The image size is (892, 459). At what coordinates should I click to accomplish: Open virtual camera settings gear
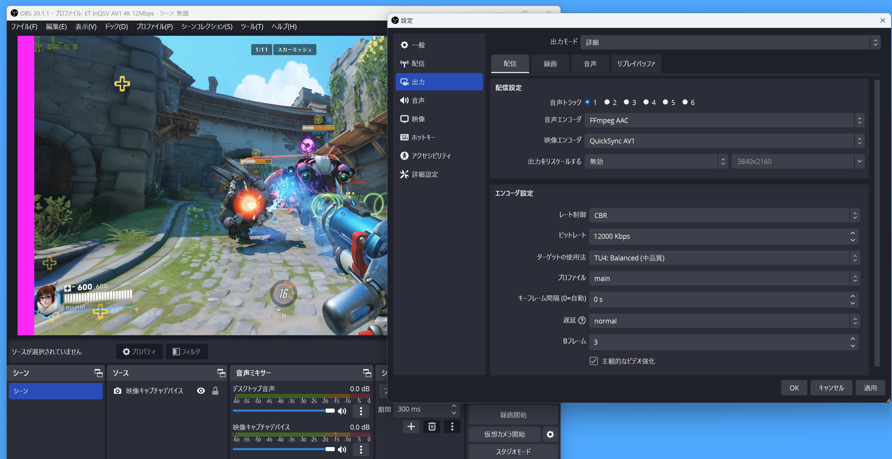point(550,434)
